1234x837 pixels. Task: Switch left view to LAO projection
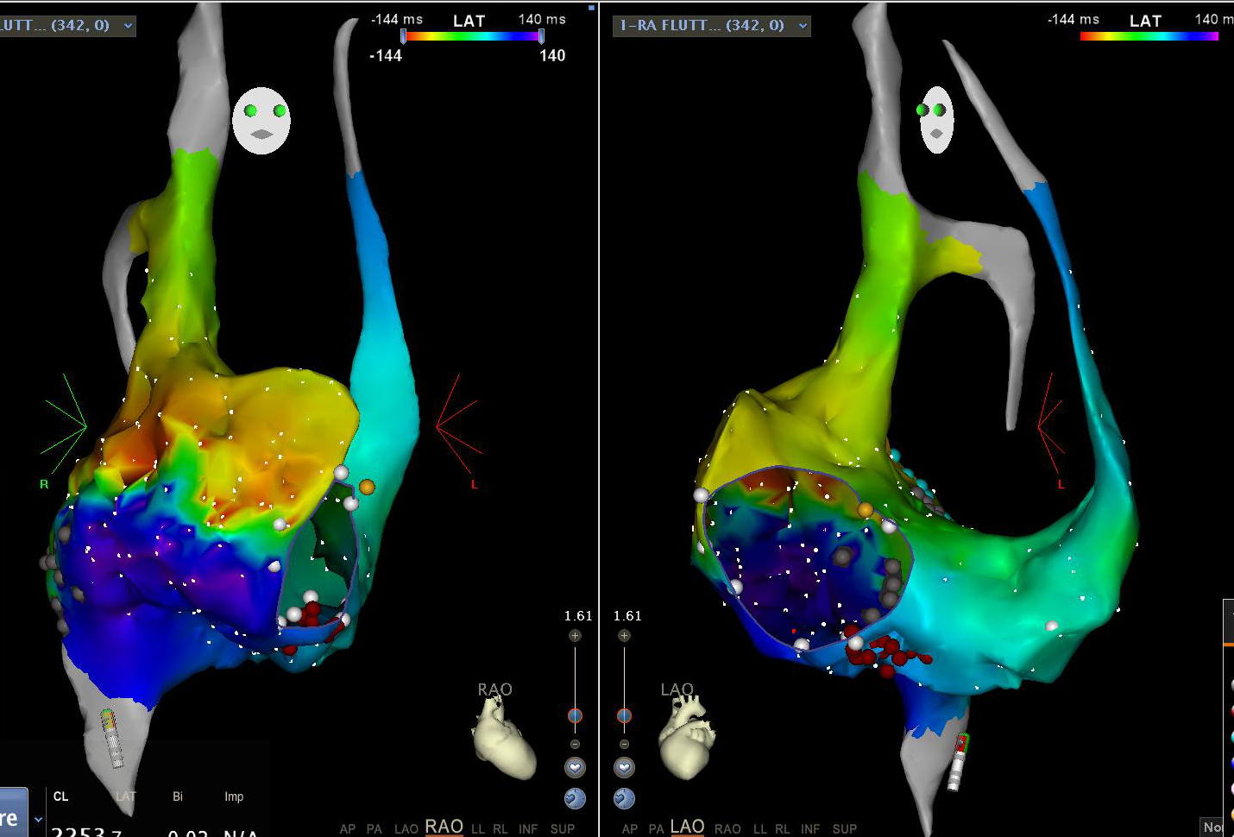[406, 828]
